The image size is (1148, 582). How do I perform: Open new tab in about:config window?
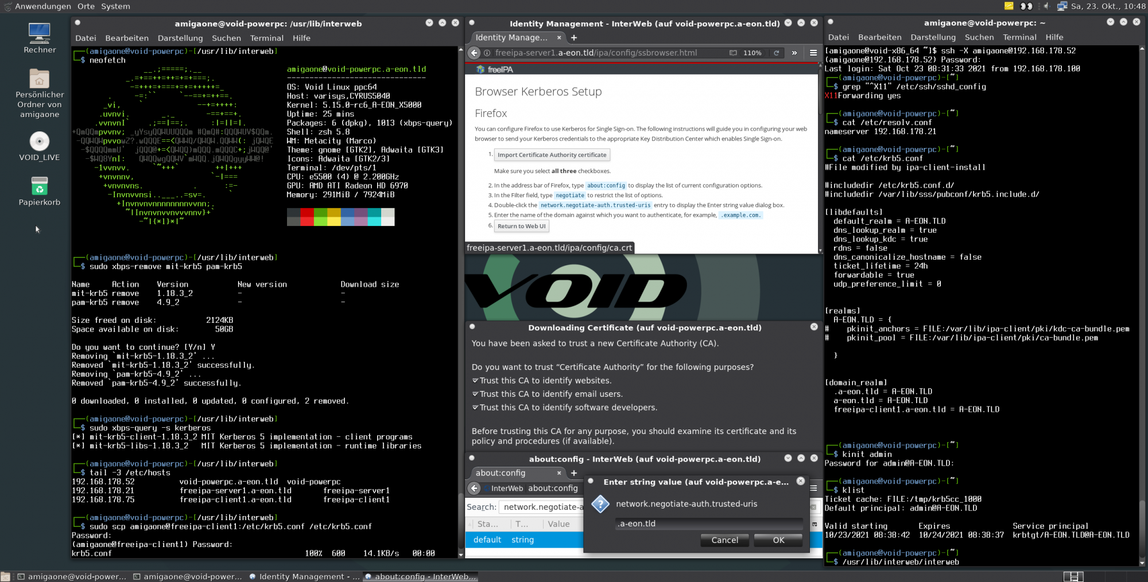[574, 473]
